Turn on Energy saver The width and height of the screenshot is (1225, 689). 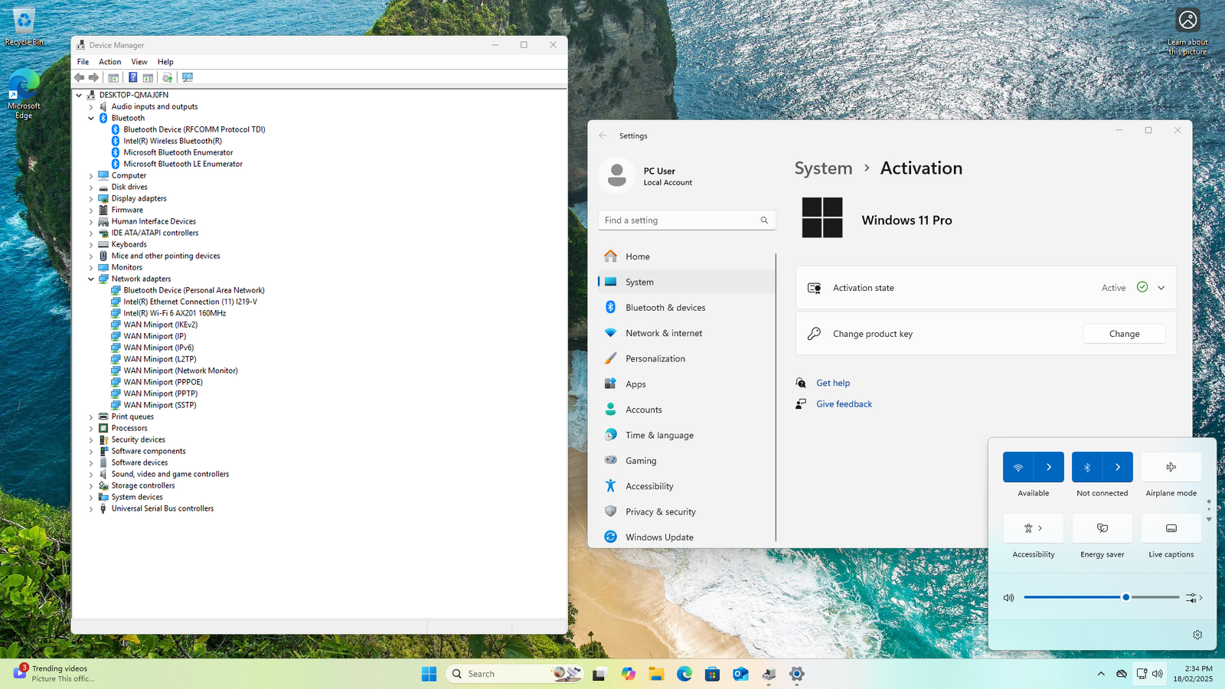pos(1102,528)
